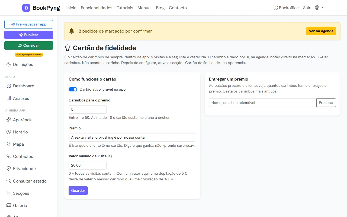Log out using the Sair link

(x=307, y=8)
